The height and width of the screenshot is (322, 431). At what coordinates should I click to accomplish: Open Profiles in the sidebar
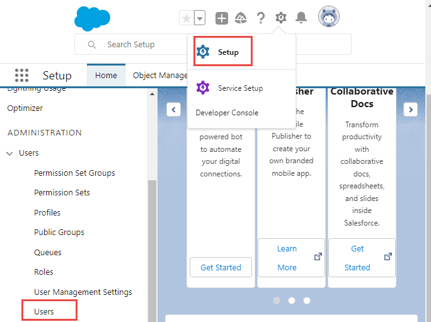click(x=47, y=212)
